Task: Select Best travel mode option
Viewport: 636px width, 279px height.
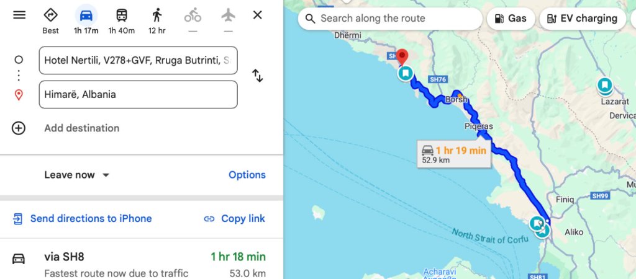Action: 51,20
